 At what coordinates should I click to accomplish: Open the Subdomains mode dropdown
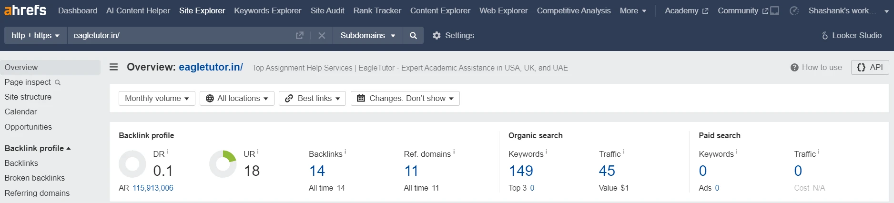368,35
